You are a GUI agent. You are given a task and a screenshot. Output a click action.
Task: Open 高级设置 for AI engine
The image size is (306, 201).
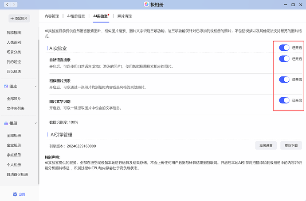pyautogui.click(x=266, y=146)
